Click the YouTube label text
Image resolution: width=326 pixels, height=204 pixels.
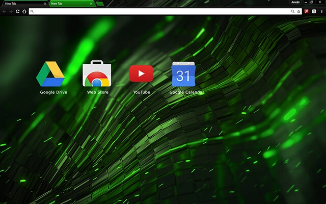pyautogui.click(x=142, y=92)
